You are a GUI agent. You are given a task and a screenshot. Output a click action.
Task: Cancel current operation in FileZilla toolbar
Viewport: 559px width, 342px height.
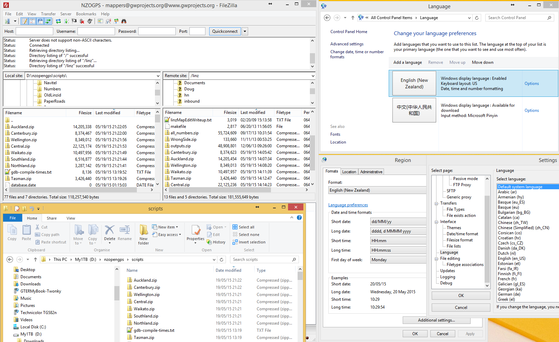tap(74, 21)
